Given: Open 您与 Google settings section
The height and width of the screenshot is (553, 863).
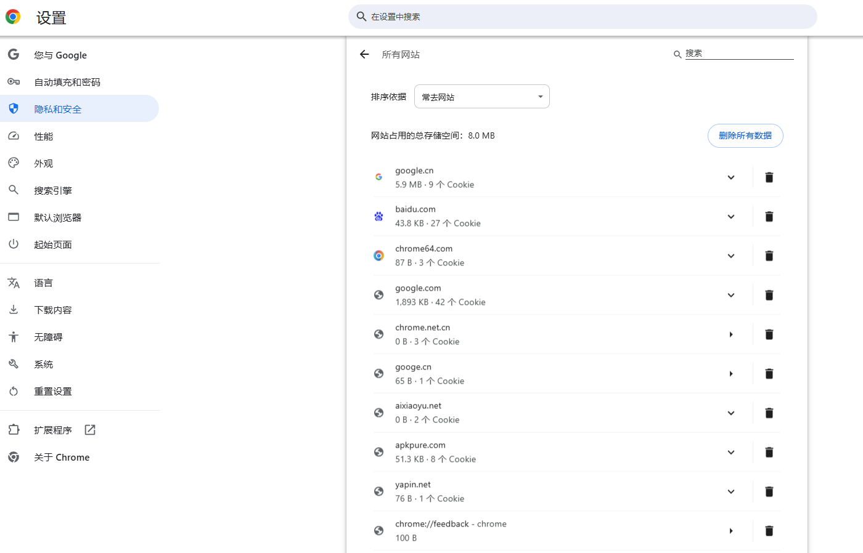Looking at the screenshot, I should [80, 55].
